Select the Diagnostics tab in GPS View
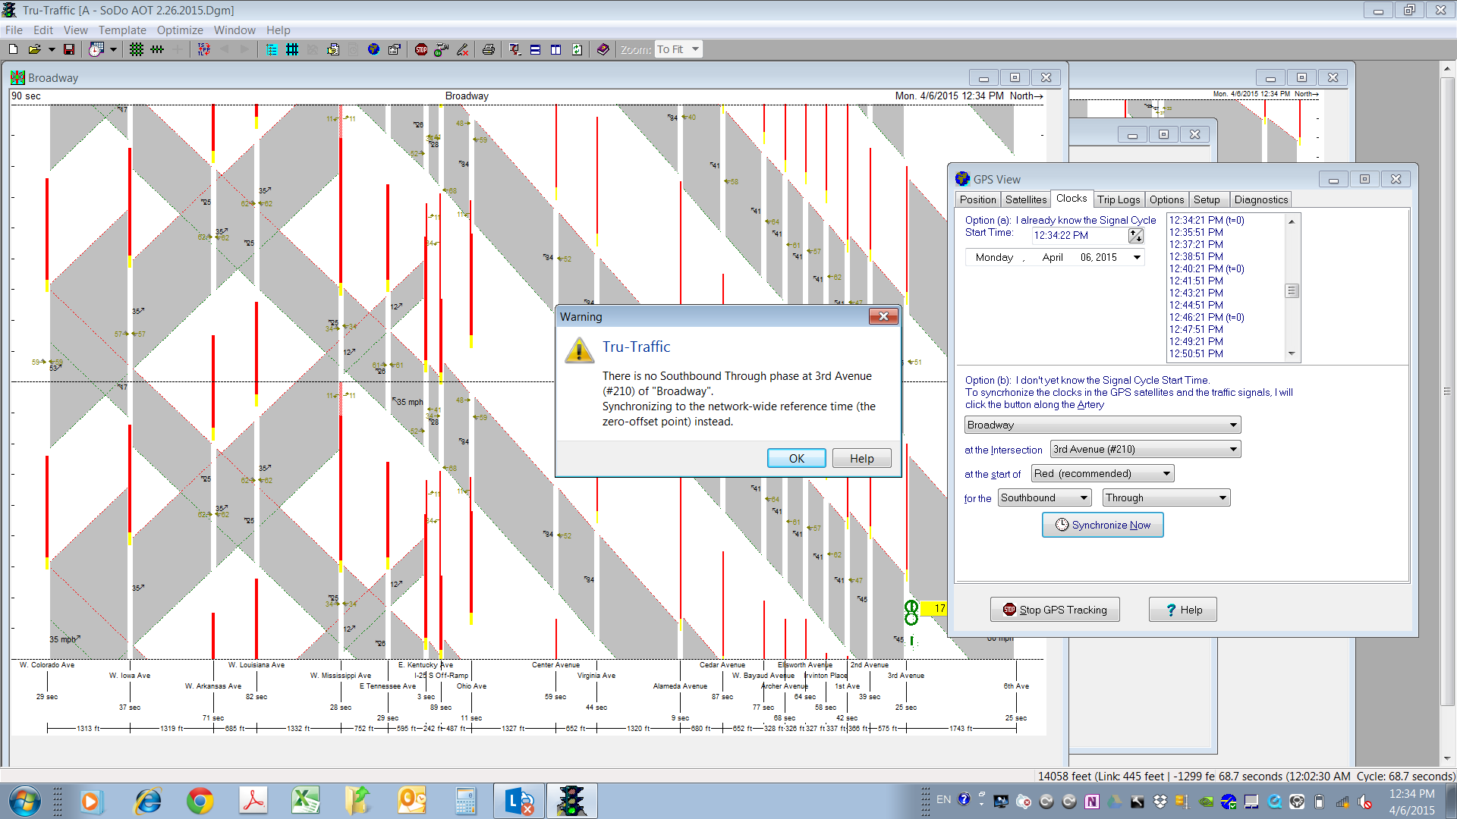The height and width of the screenshot is (819, 1457). click(x=1261, y=200)
